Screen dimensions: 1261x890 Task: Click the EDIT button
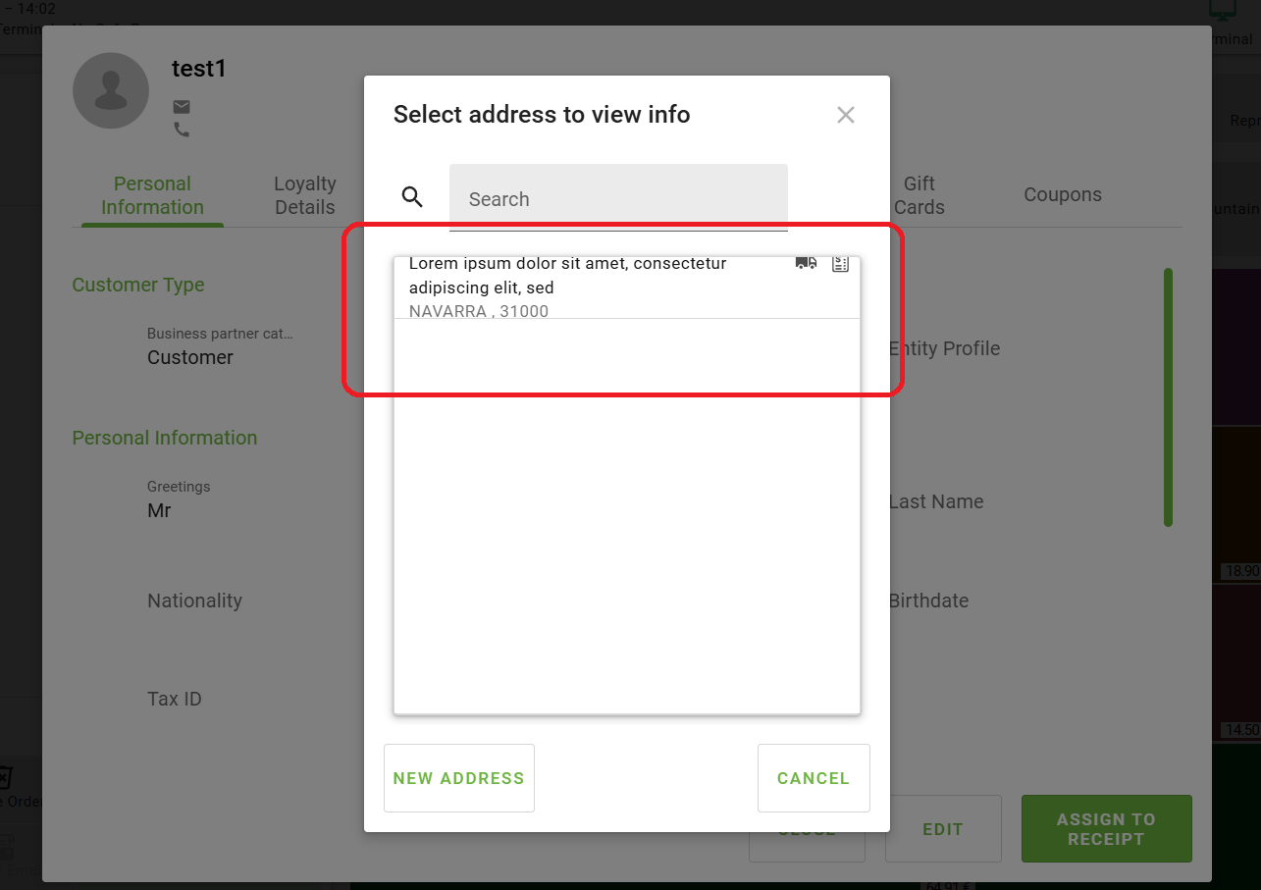[x=942, y=829]
